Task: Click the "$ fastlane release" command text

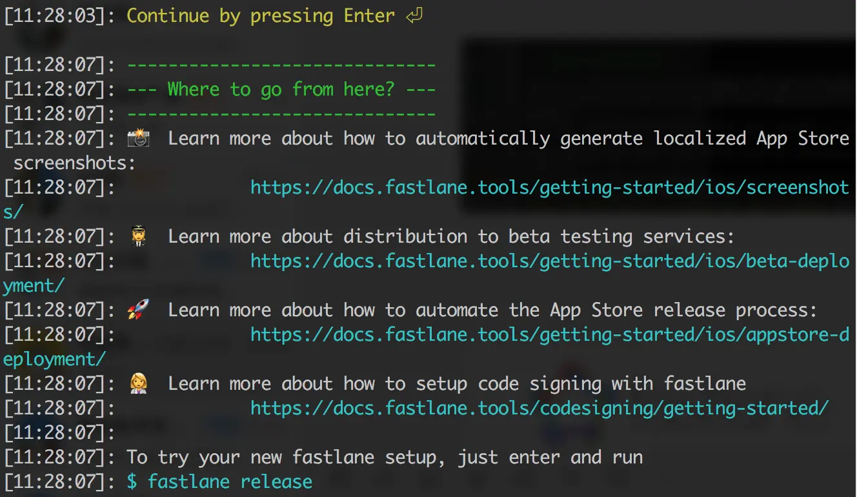Action: pos(219,482)
